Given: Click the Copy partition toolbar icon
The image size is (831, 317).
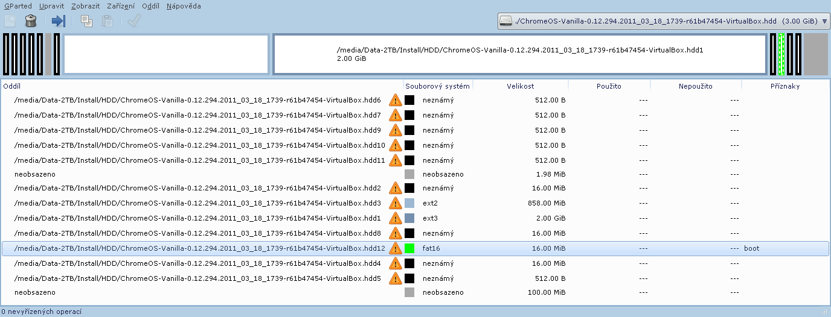Looking at the screenshot, I should (x=86, y=21).
